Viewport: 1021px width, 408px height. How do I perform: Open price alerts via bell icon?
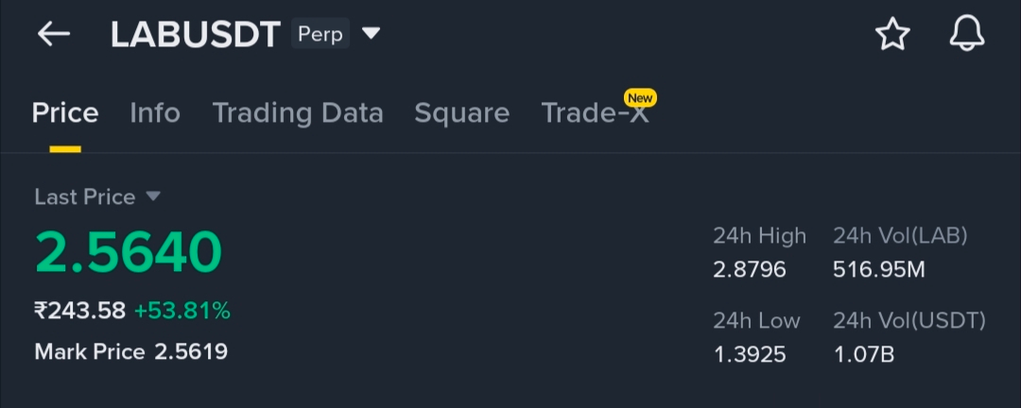pyautogui.click(x=967, y=34)
